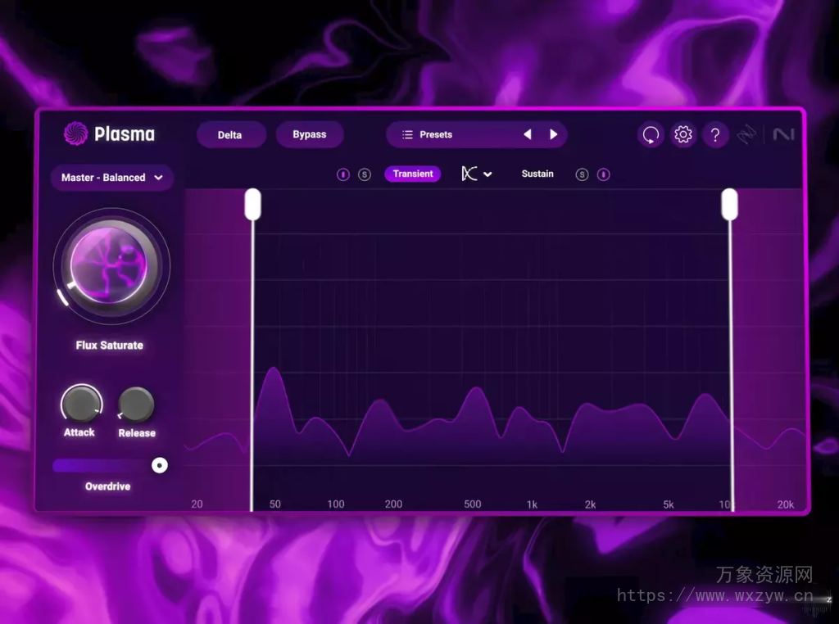The width and height of the screenshot is (839, 624).
Task: Solo the Transient band
Action: (365, 174)
